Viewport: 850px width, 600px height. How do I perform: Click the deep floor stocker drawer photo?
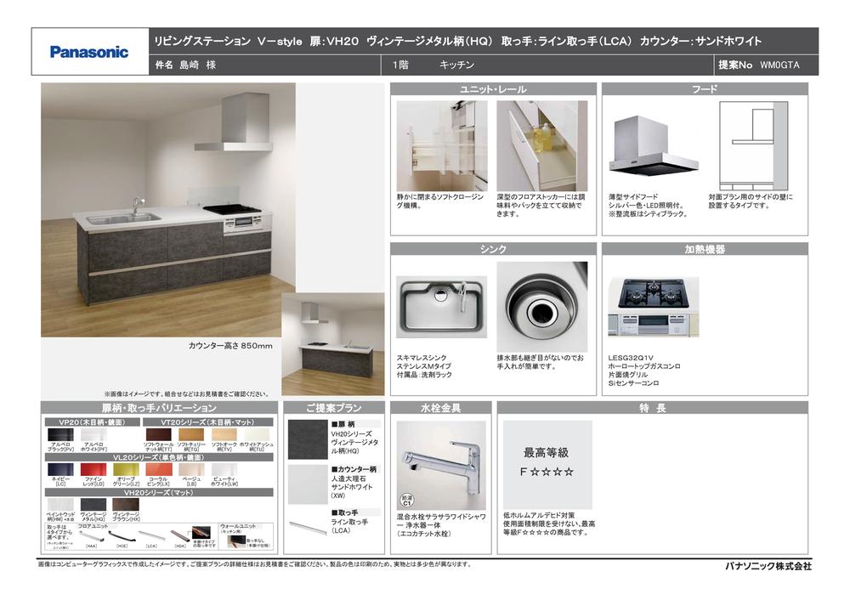pos(542,145)
